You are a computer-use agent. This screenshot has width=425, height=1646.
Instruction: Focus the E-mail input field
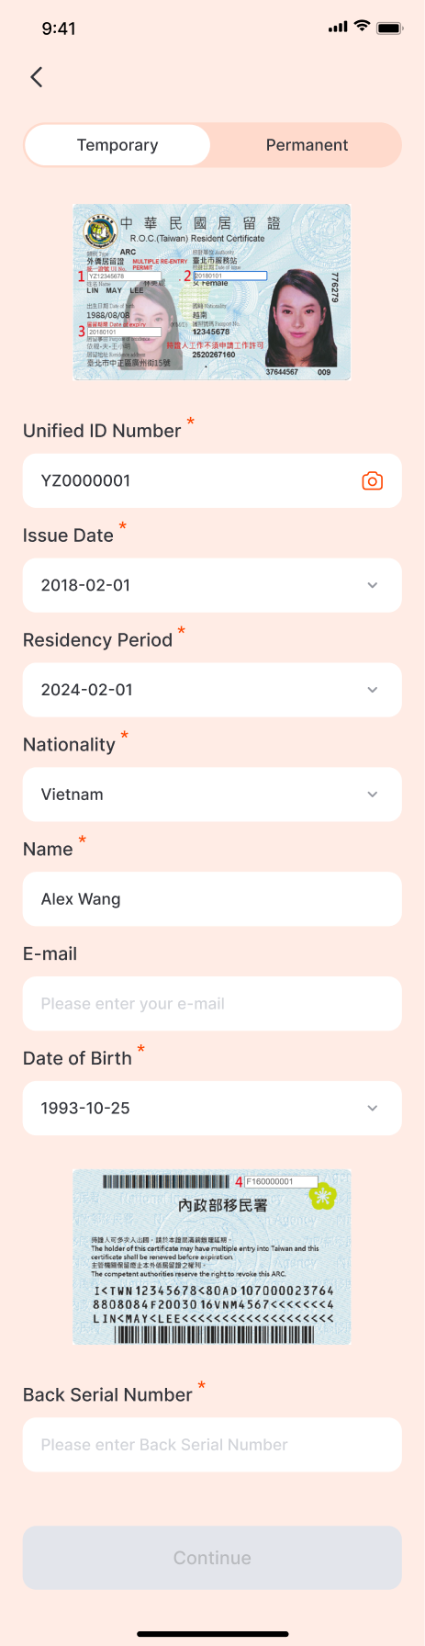212,1004
